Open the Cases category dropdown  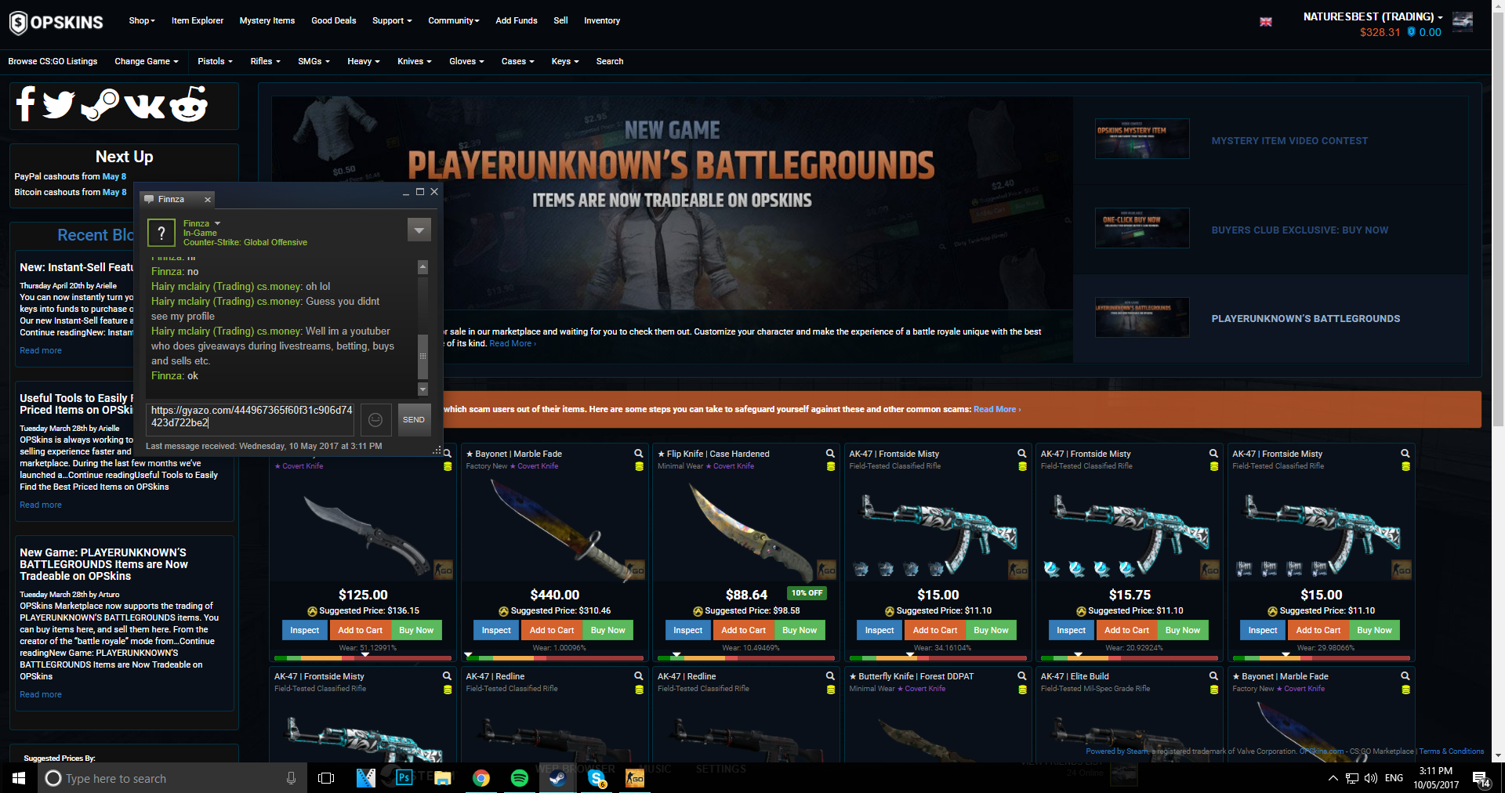(x=518, y=61)
